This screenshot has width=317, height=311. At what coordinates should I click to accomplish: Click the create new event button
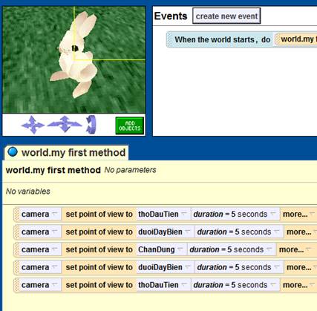coord(226,16)
